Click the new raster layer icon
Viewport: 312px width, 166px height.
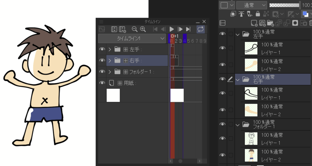[x=254, y=23]
